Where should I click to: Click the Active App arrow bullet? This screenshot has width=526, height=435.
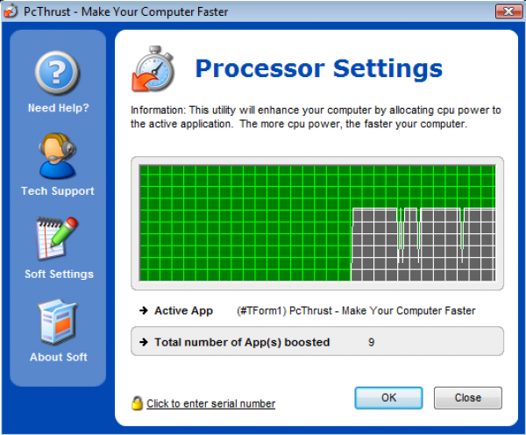(x=142, y=310)
